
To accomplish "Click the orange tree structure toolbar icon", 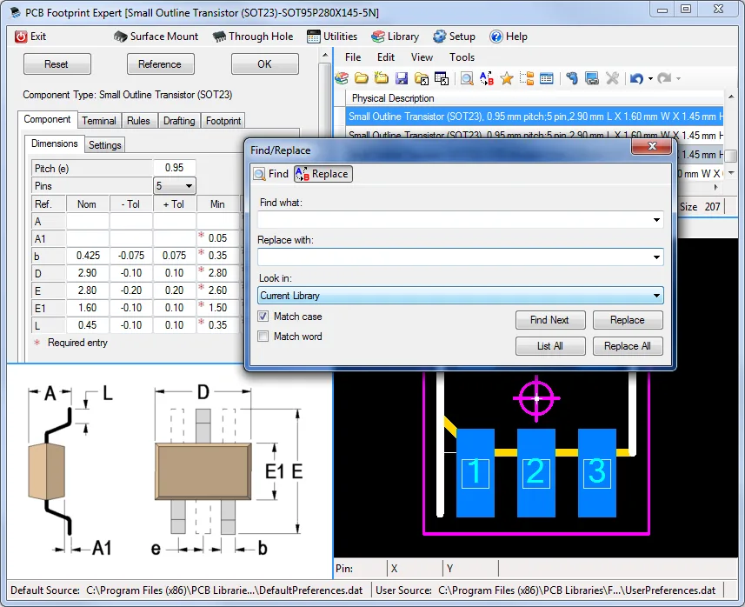I will [x=527, y=78].
